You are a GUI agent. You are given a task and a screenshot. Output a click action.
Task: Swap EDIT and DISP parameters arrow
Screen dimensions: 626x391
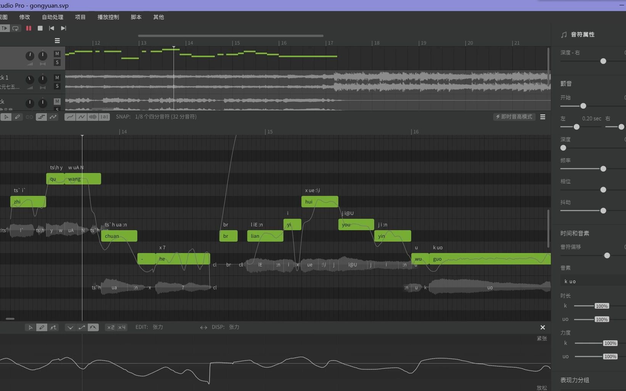[x=204, y=327]
